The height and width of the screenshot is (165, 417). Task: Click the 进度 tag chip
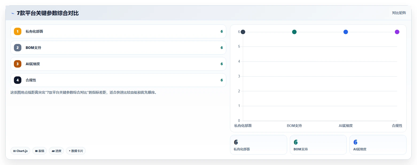click(56, 151)
